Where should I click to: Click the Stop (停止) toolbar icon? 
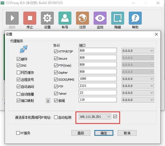(x=30, y=18)
